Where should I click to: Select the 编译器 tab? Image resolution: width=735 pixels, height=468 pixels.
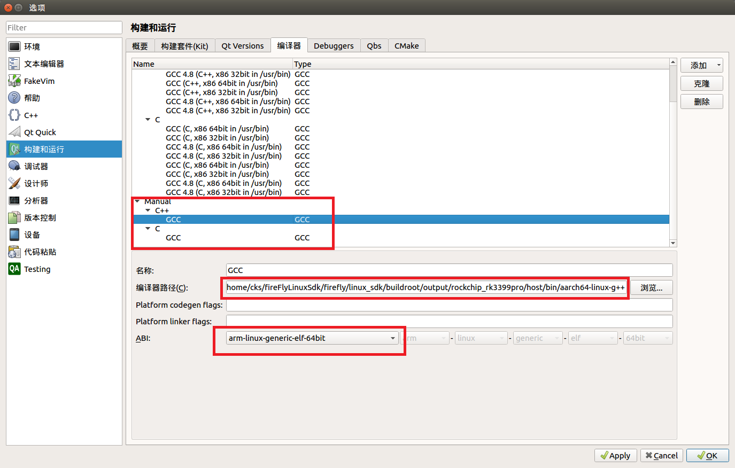(x=289, y=45)
